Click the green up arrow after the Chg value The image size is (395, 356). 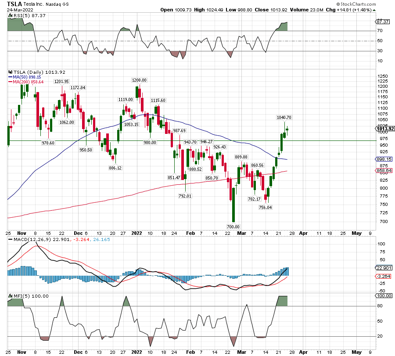coord(374,10)
